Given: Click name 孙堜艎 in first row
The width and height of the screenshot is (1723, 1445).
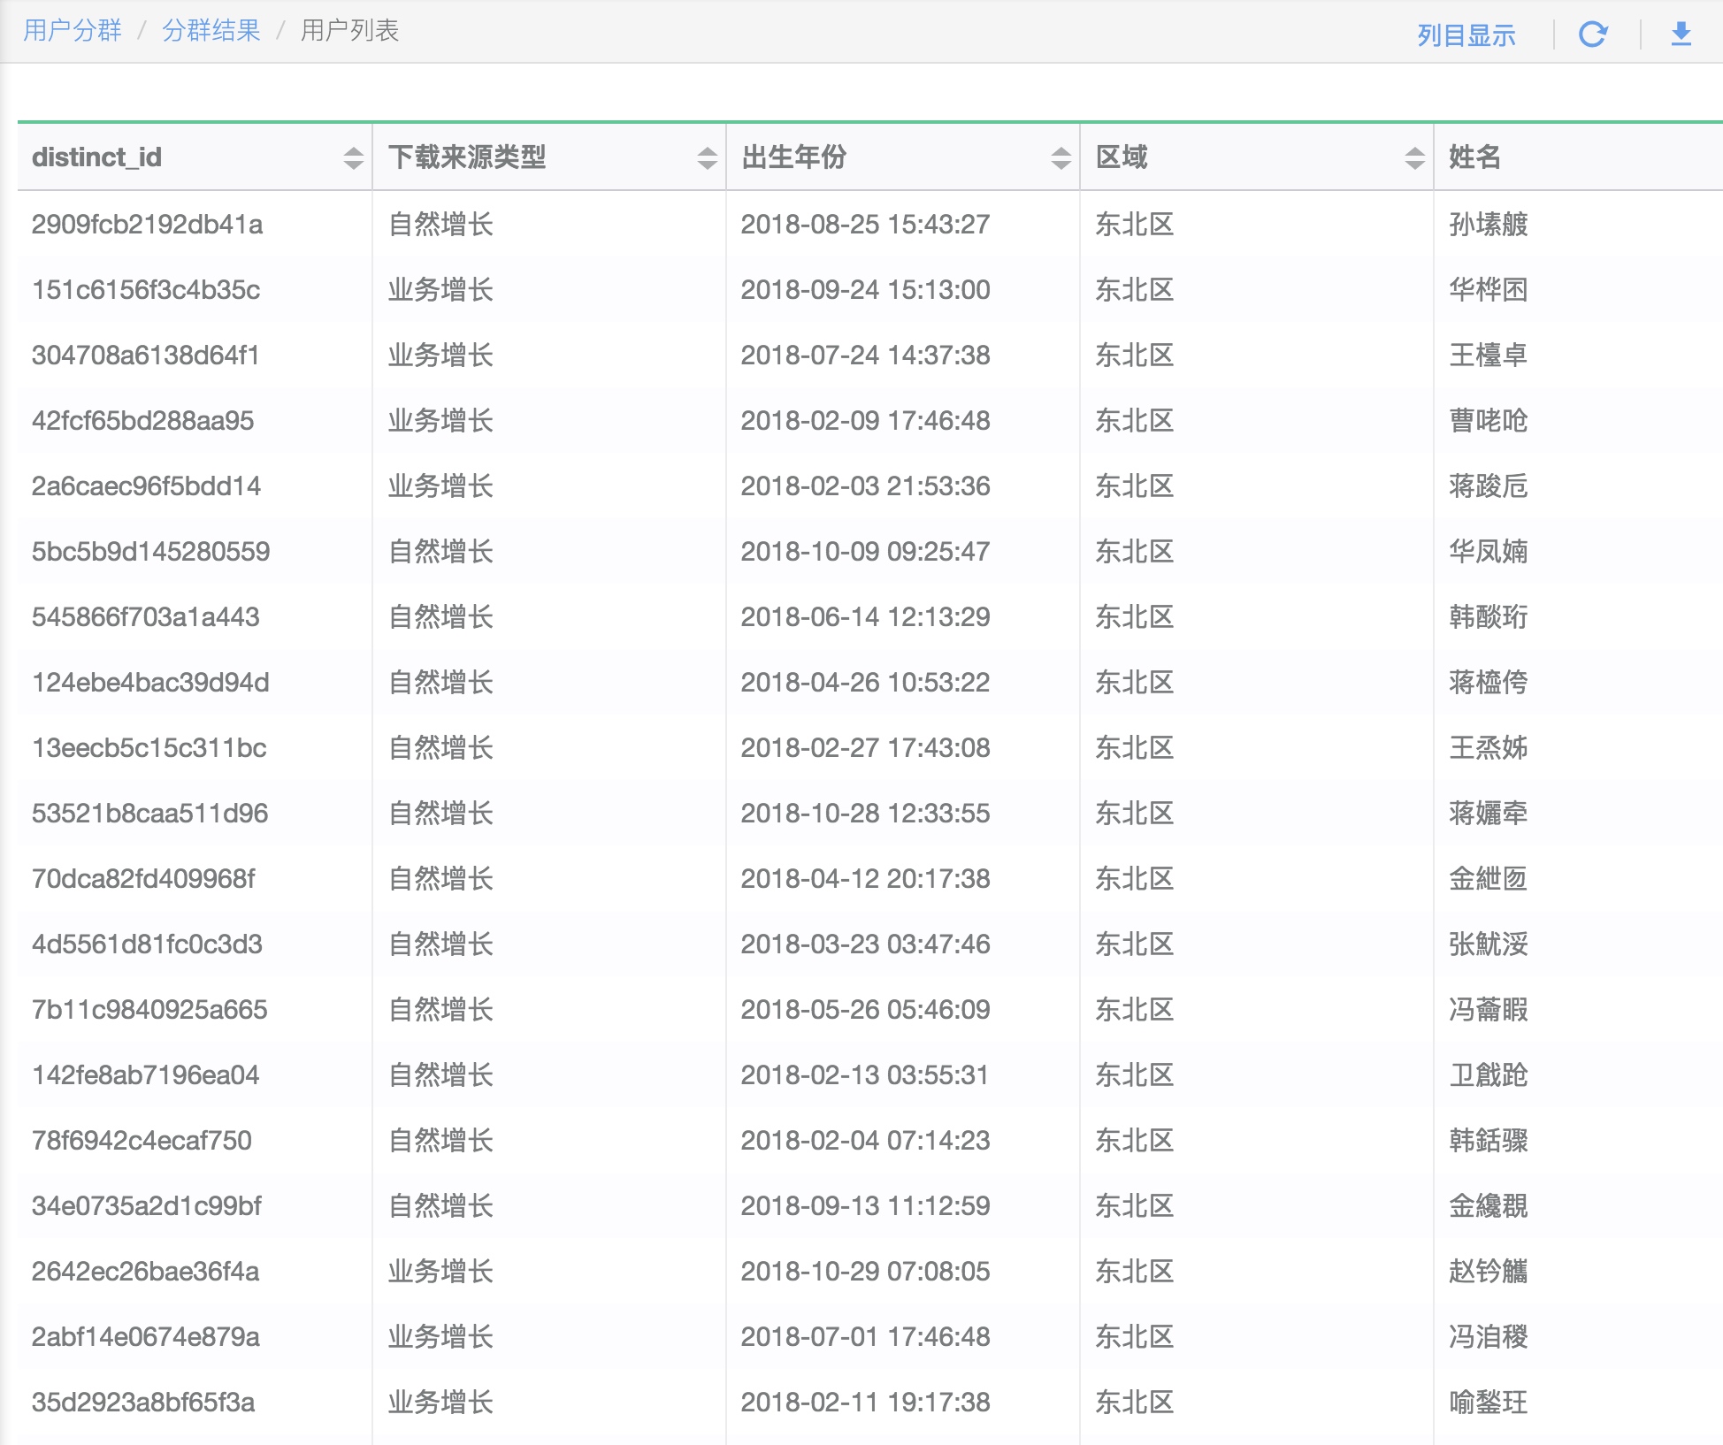Looking at the screenshot, I should click(x=1489, y=225).
